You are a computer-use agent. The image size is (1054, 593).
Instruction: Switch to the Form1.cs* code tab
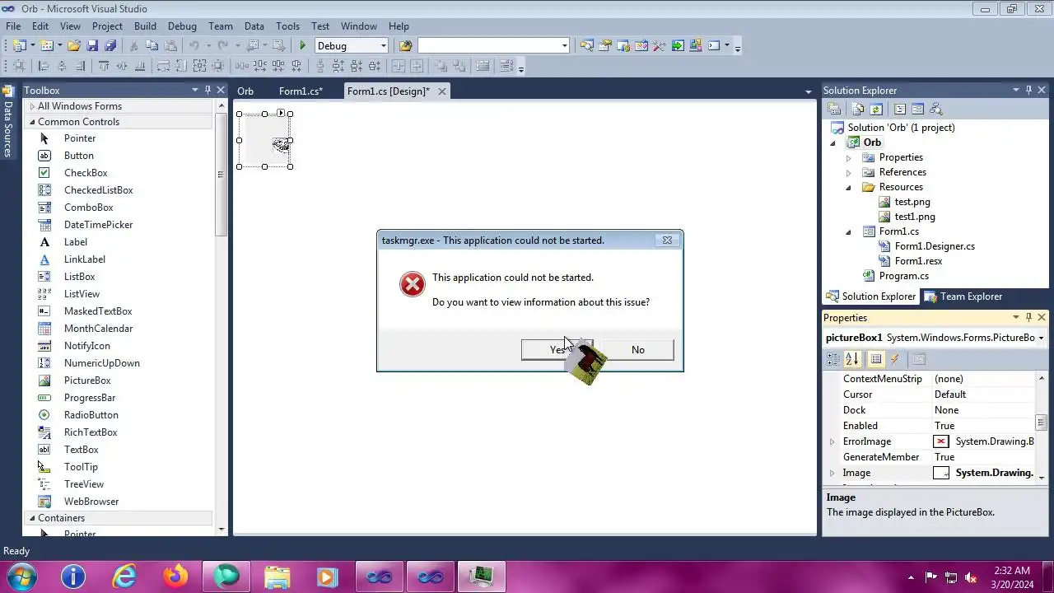coord(301,91)
